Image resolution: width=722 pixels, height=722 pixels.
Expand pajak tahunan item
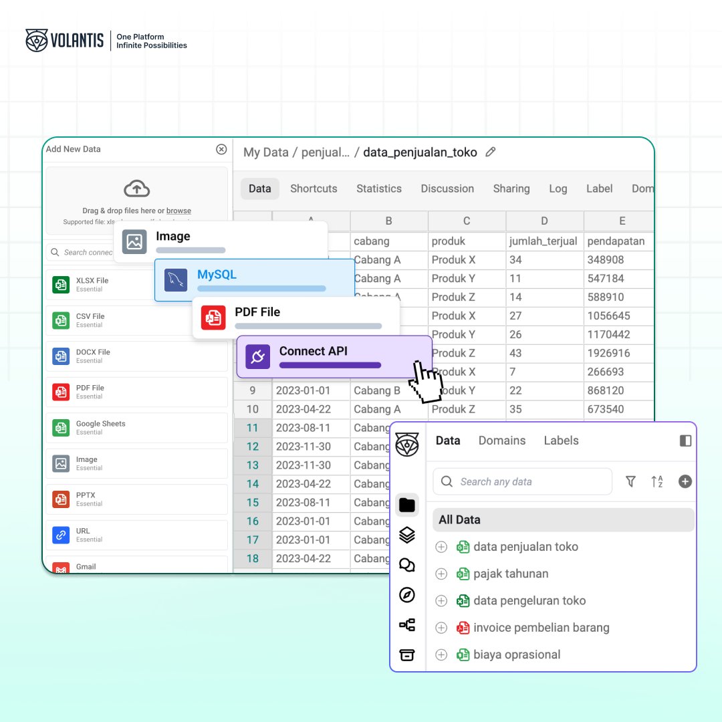(x=441, y=574)
